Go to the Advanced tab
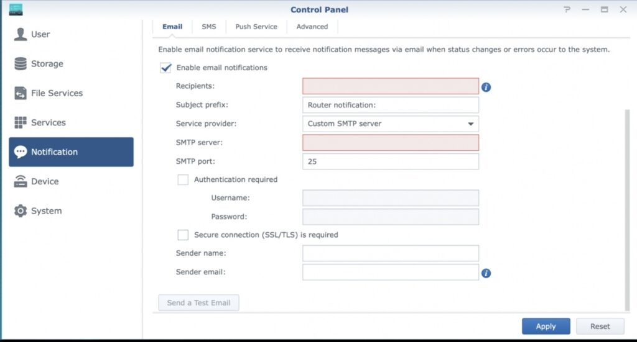Viewport: 637px width, 342px height. click(312, 27)
